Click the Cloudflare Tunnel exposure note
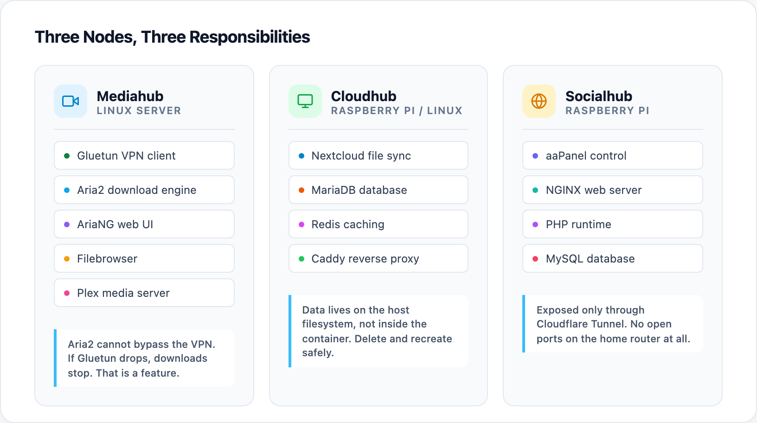Image resolution: width=757 pixels, height=423 pixels. pyautogui.click(x=613, y=324)
